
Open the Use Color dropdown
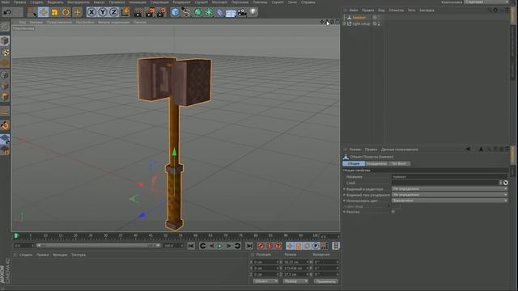449,200
